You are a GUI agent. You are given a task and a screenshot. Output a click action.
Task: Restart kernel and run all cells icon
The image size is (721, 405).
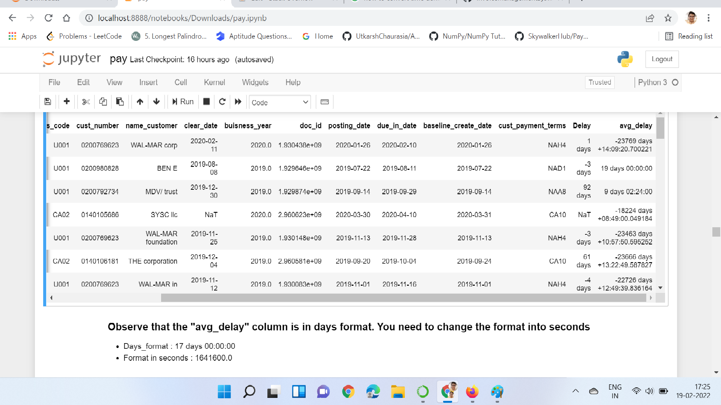[238, 102]
